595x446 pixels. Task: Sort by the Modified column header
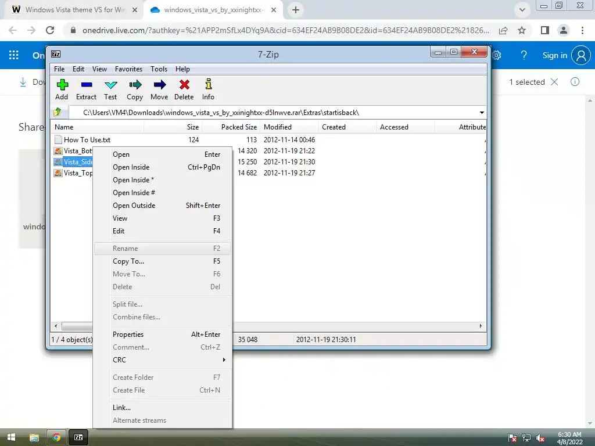click(x=289, y=127)
